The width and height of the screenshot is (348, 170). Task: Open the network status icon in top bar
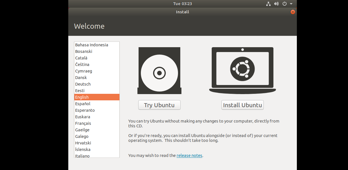[x=268, y=4]
